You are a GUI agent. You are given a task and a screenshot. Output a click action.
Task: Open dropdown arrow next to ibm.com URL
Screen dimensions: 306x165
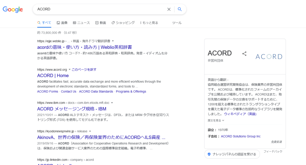pyautogui.click(x=112, y=103)
